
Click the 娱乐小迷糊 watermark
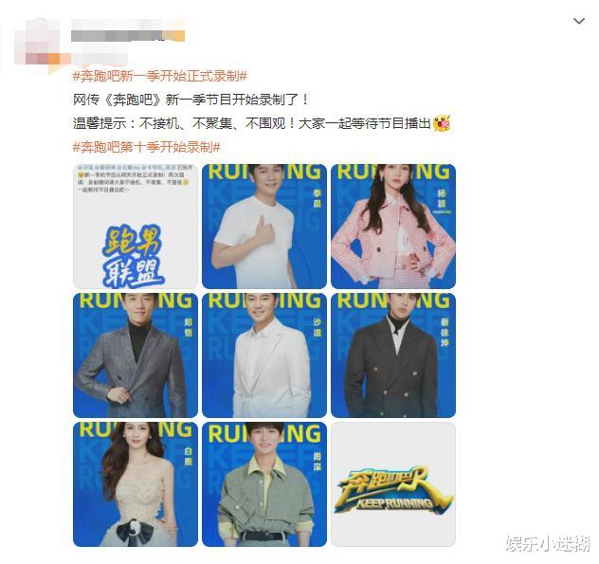point(548,543)
